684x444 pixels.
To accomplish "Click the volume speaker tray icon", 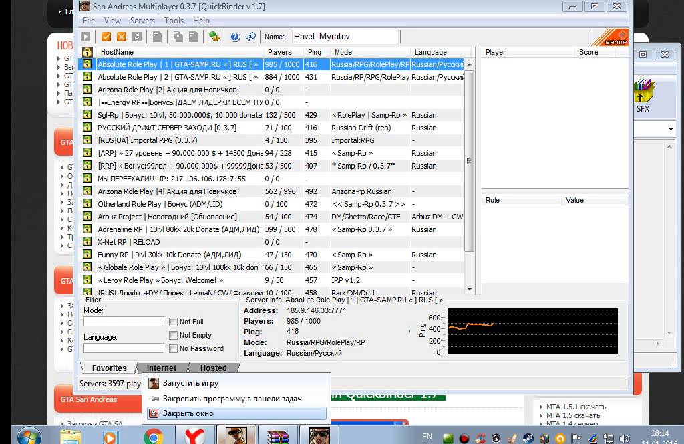I will click(625, 438).
